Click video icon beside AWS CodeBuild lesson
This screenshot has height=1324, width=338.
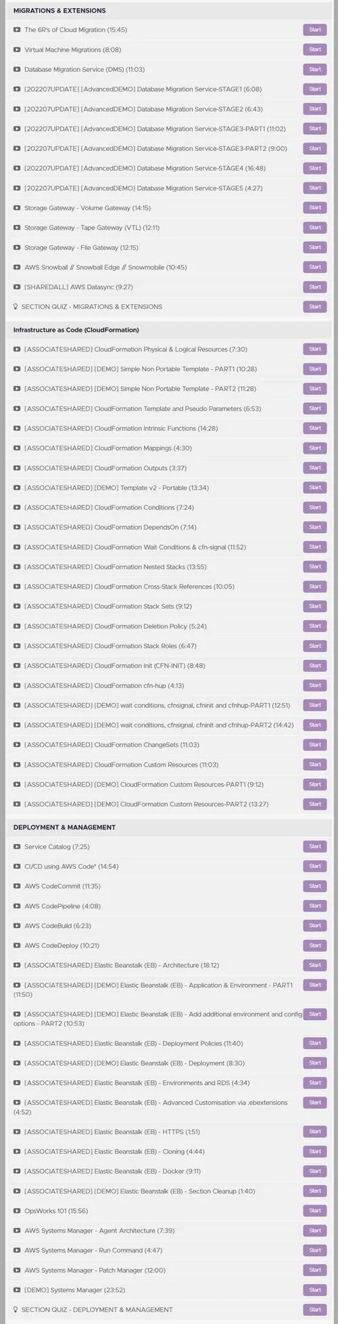coord(17,926)
